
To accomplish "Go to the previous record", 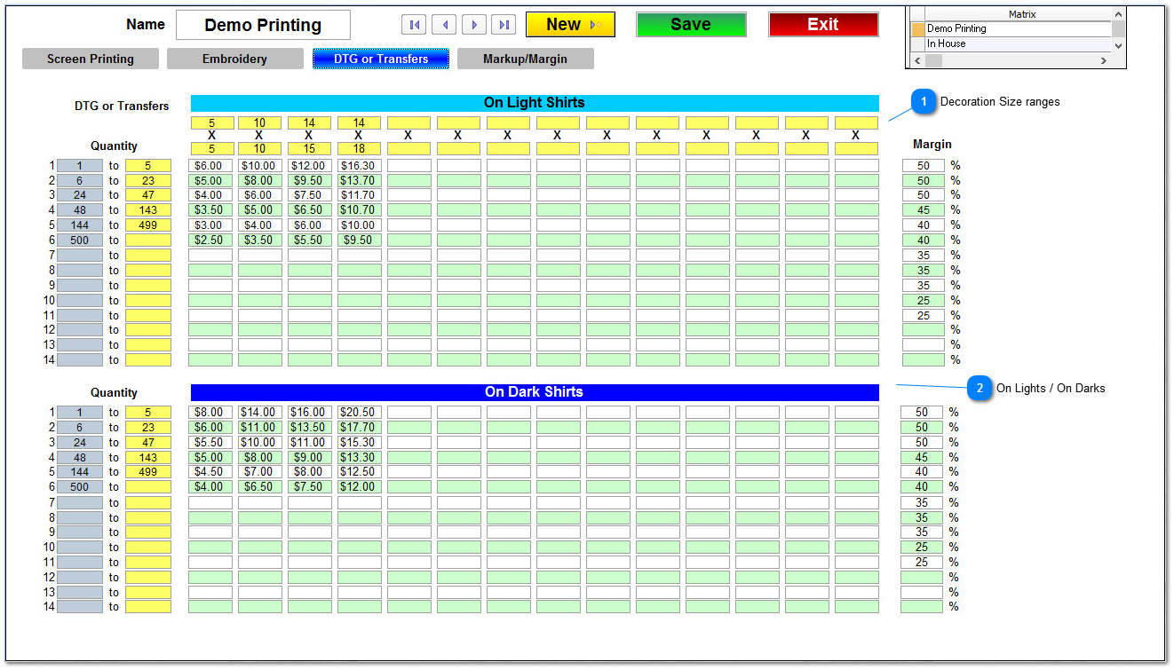I will click(444, 24).
